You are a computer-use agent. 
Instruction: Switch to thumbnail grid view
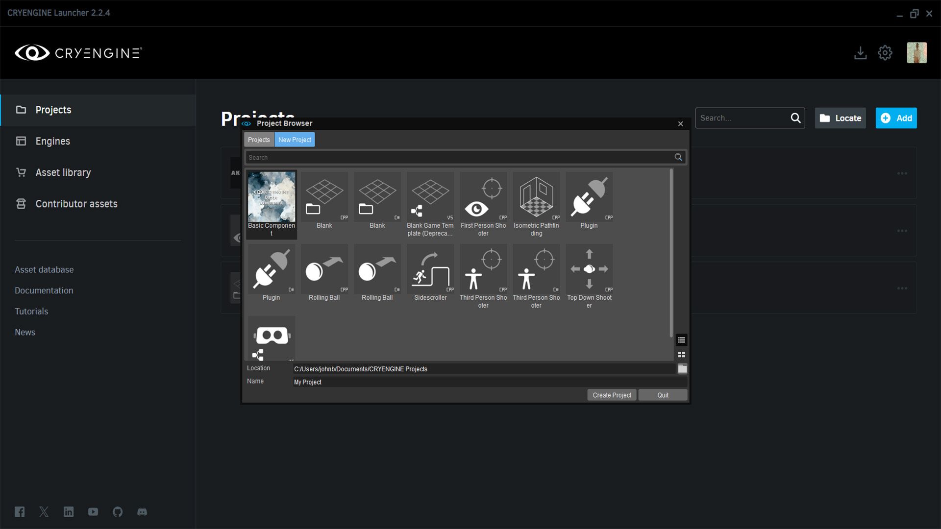click(x=681, y=355)
